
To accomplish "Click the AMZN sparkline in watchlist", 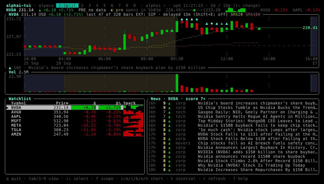I will pyautogui.click(x=133, y=134).
